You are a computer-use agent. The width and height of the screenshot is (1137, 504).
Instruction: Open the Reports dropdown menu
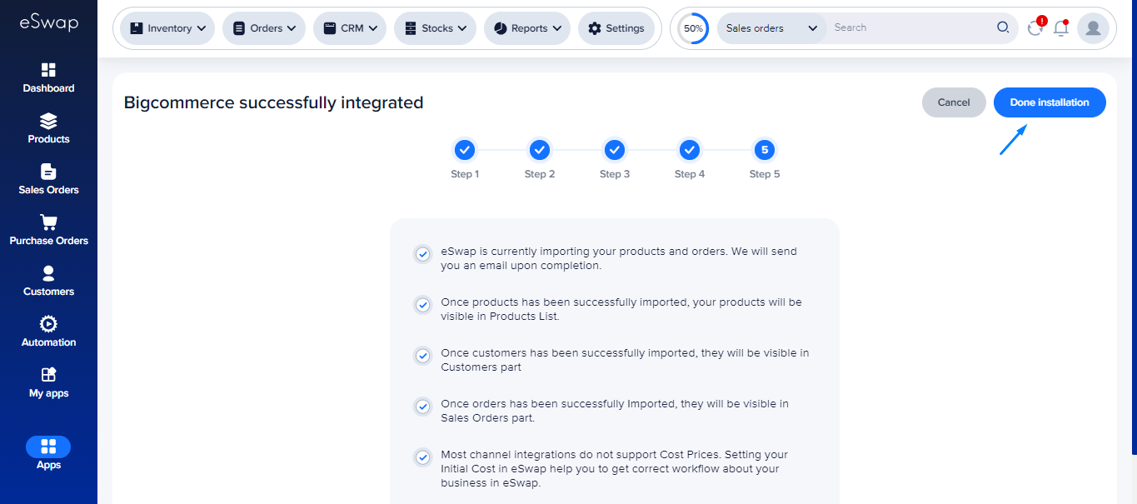click(x=526, y=28)
